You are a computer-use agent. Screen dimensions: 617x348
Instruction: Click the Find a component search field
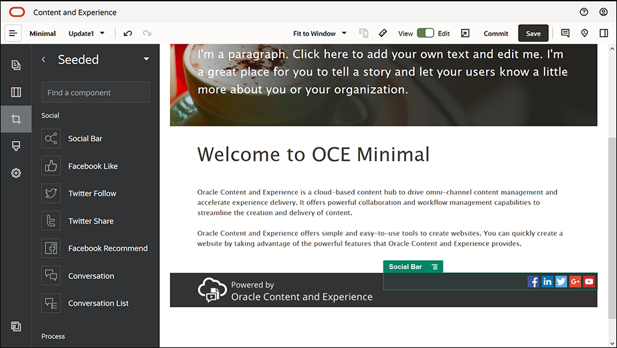pos(96,92)
